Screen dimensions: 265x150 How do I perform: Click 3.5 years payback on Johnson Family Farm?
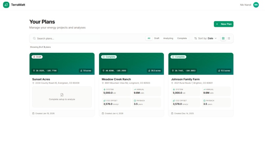[x=208, y=104]
